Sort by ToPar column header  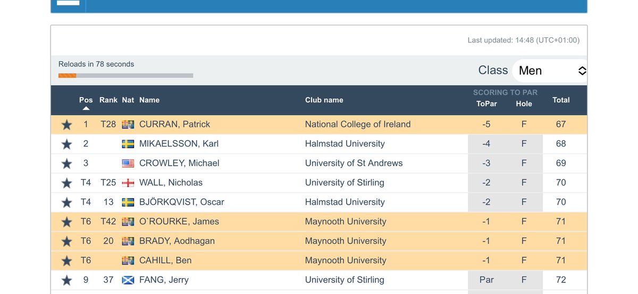[x=486, y=104]
